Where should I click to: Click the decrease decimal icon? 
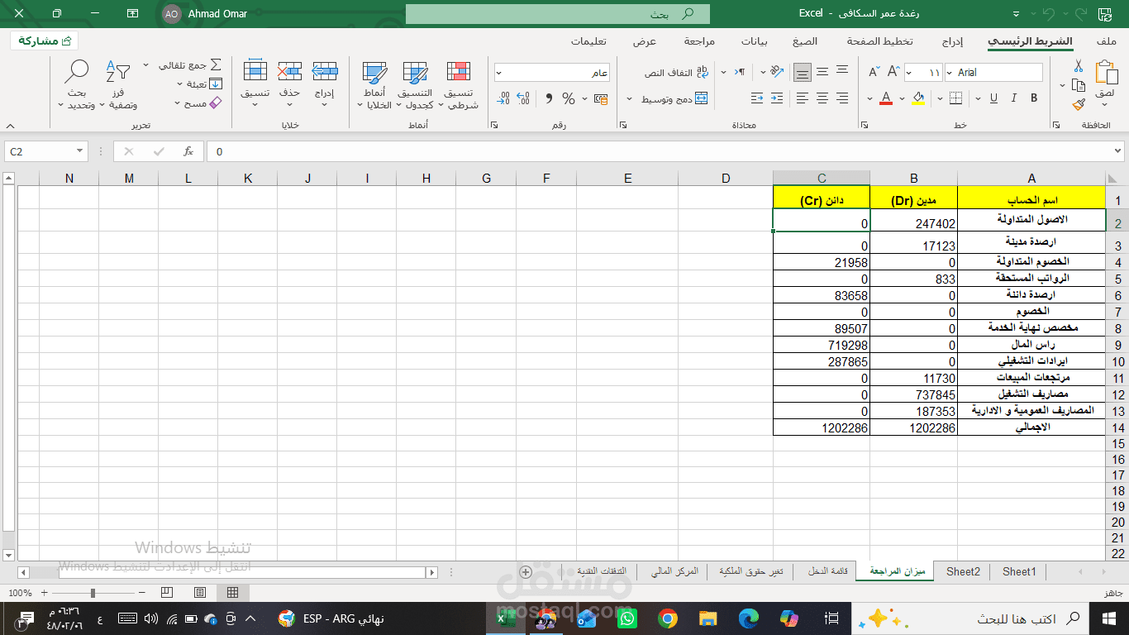(503, 98)
